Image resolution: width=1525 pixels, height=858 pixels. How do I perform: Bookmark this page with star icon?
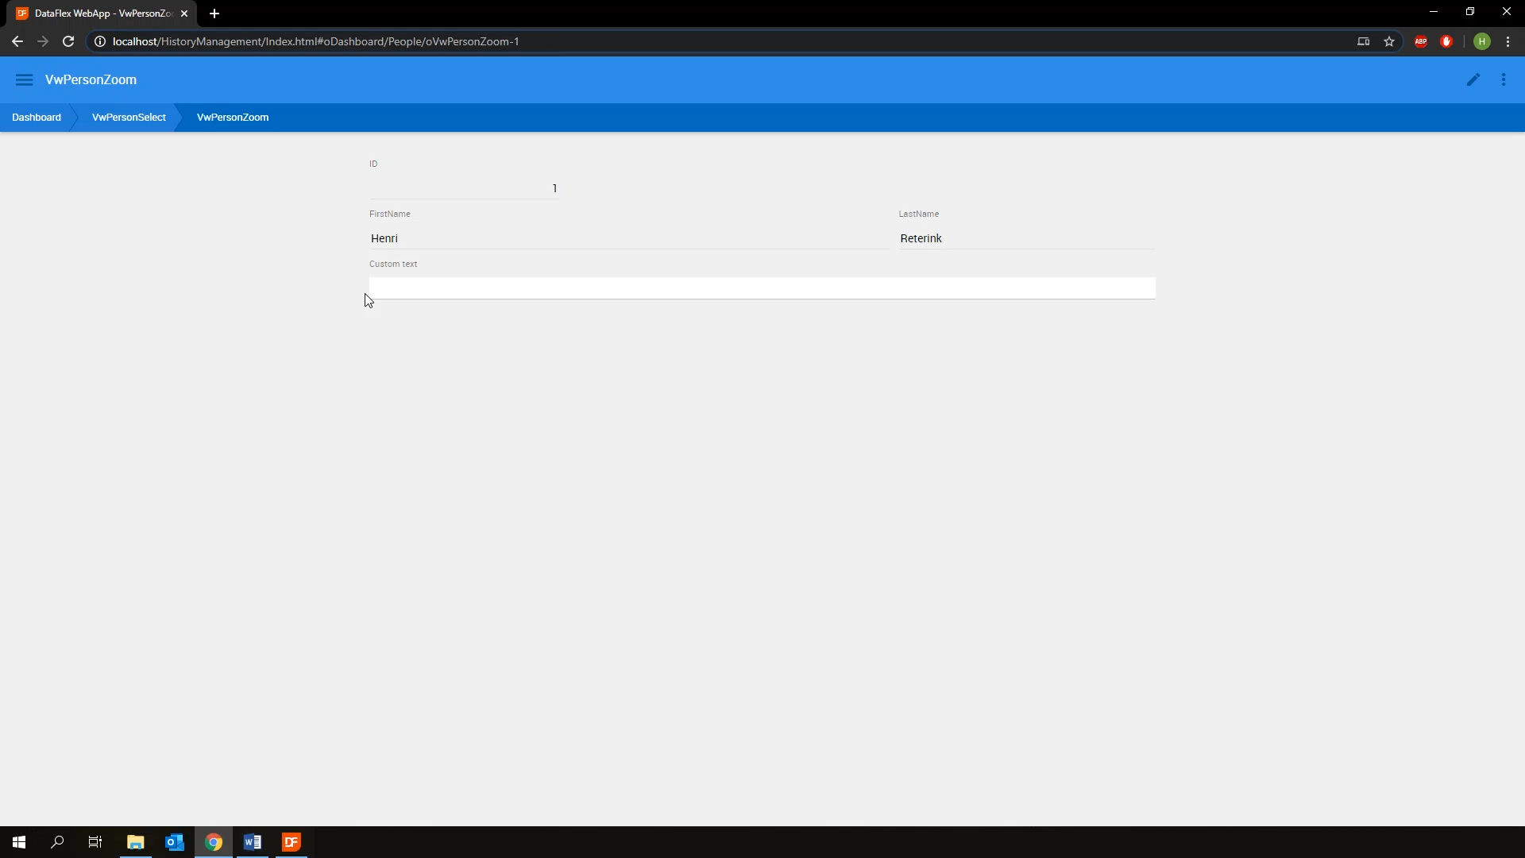pyautogui.click(x=1388, y=41)
